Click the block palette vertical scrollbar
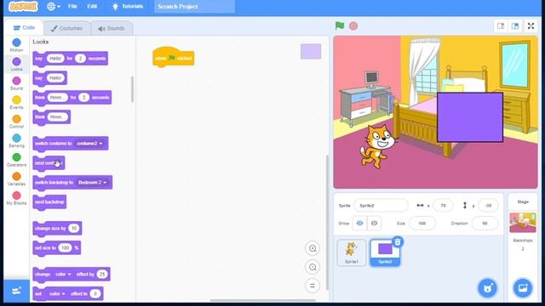Viewport: 545px width, 306px height. tap(132, 89)
